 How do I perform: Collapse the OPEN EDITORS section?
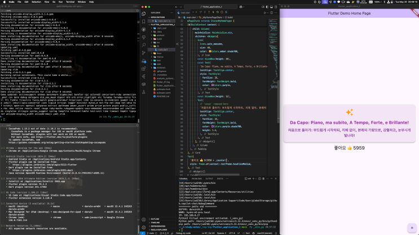tap(158, 17)
